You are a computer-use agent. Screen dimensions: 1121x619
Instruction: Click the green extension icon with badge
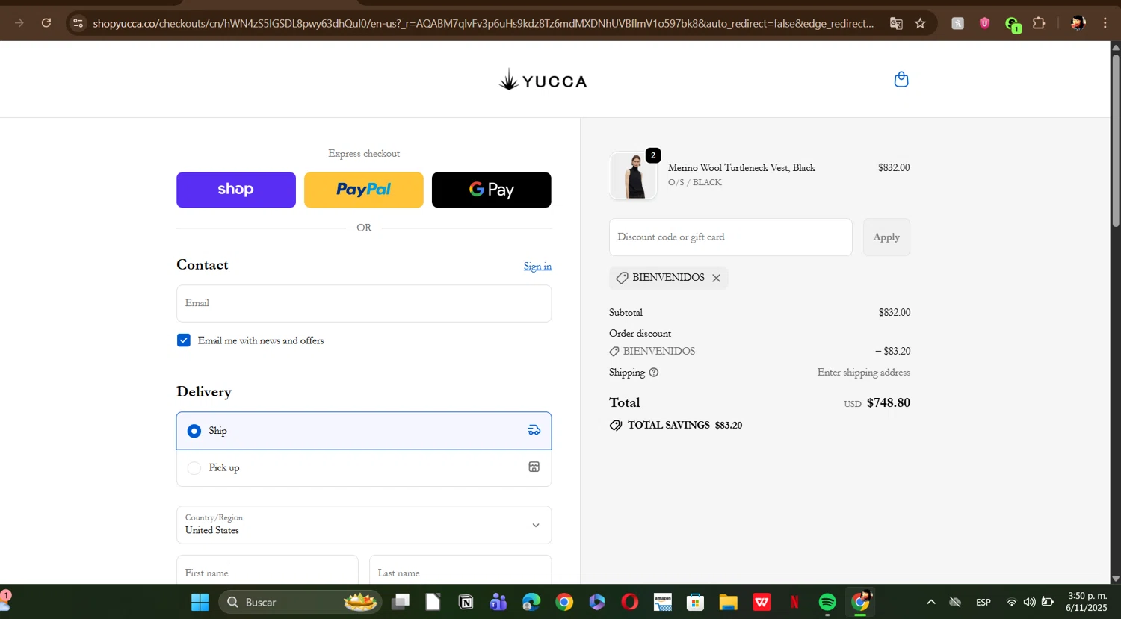pos(1013,25)
